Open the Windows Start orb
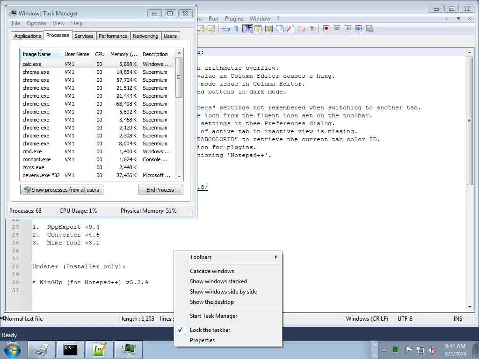The image size is (479, 359). (13, 350)
